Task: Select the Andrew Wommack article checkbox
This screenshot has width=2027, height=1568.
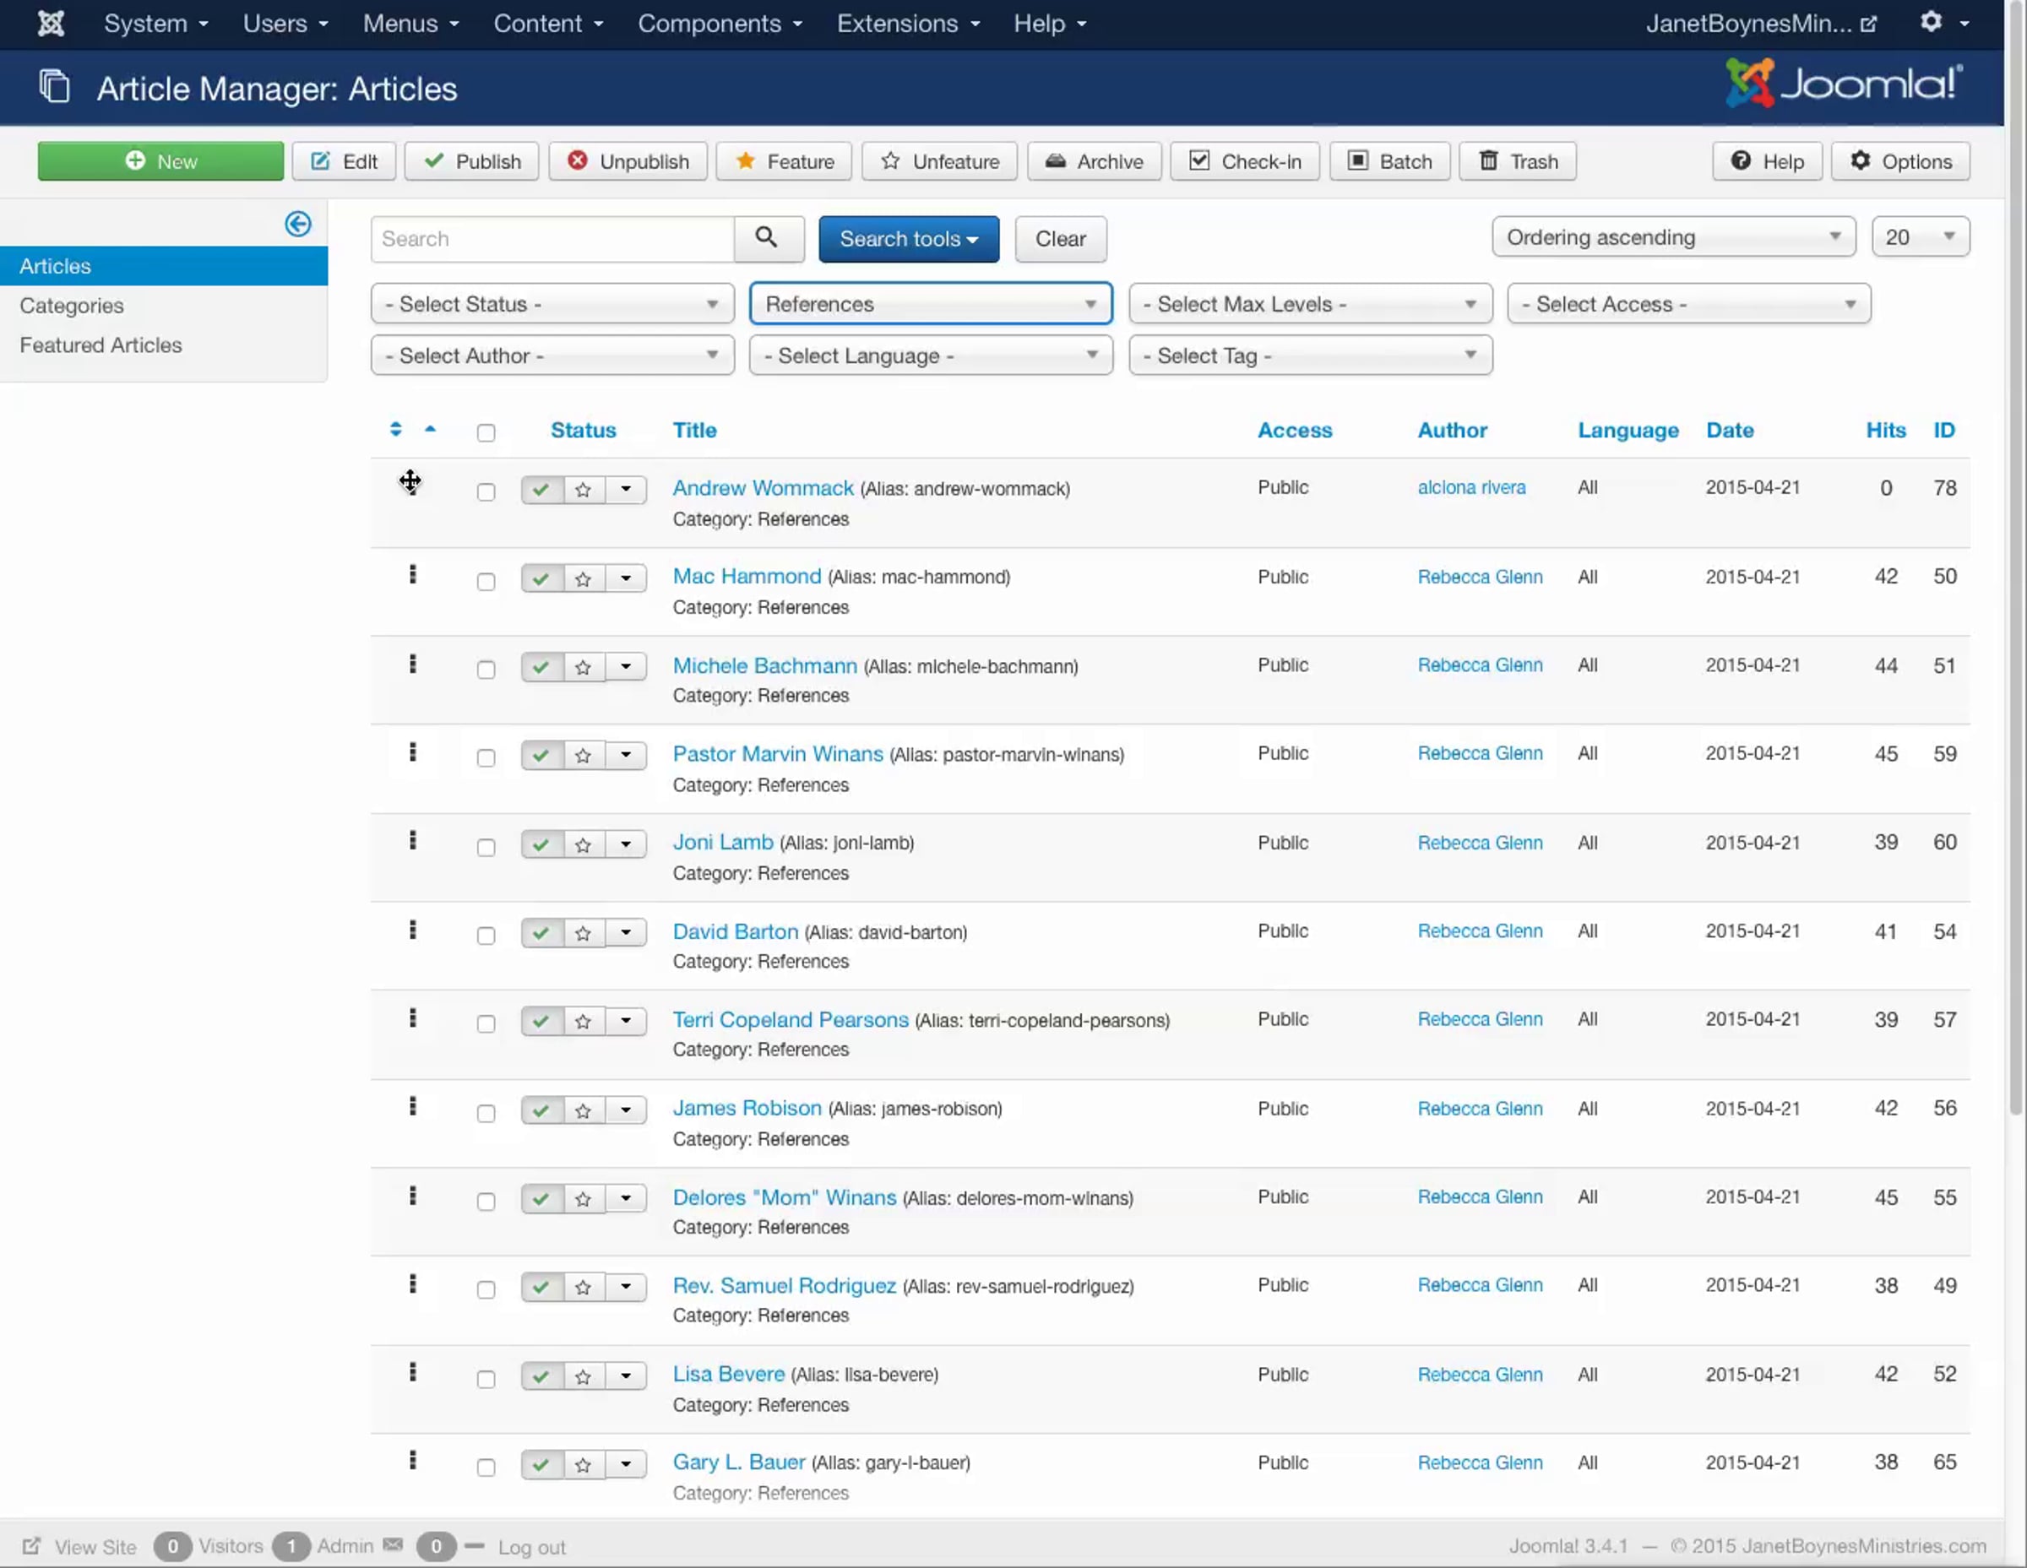Action: point(486,491)
